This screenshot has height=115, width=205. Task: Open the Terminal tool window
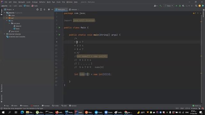pyautogui.click(x=45, y=106)
